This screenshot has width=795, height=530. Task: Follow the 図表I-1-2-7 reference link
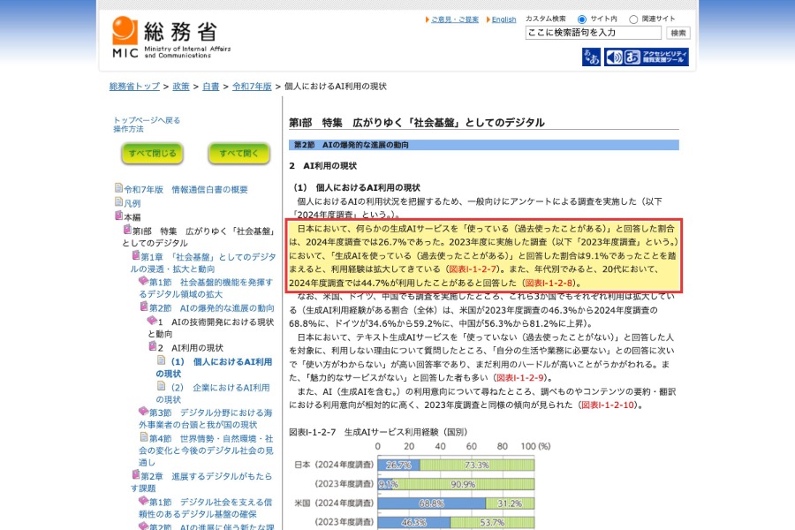pyautogui.click(x=473, y=269)
